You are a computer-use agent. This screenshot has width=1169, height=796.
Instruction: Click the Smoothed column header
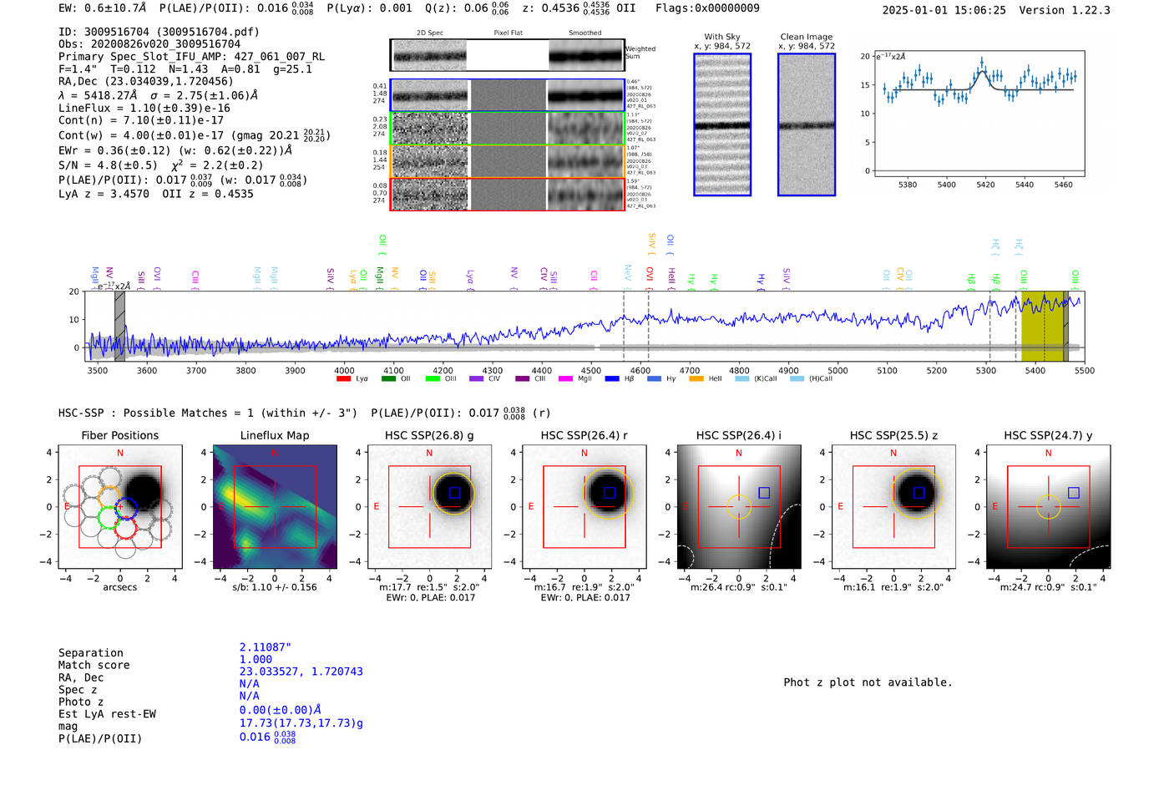pyautogui.click(x=585, y=33)
